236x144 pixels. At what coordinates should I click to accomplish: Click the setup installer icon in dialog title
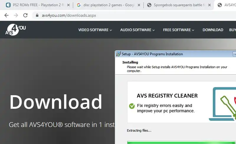coord(118,54)
